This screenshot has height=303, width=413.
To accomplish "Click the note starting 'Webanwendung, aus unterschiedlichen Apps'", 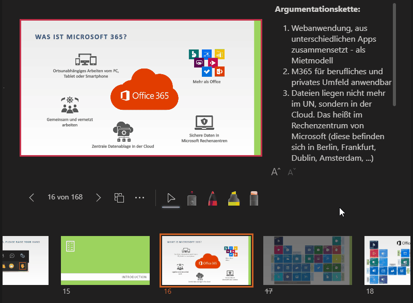I will [x=333, y=44].
